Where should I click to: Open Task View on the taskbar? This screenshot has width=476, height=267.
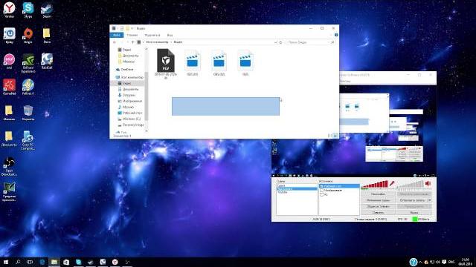[30, 262]
